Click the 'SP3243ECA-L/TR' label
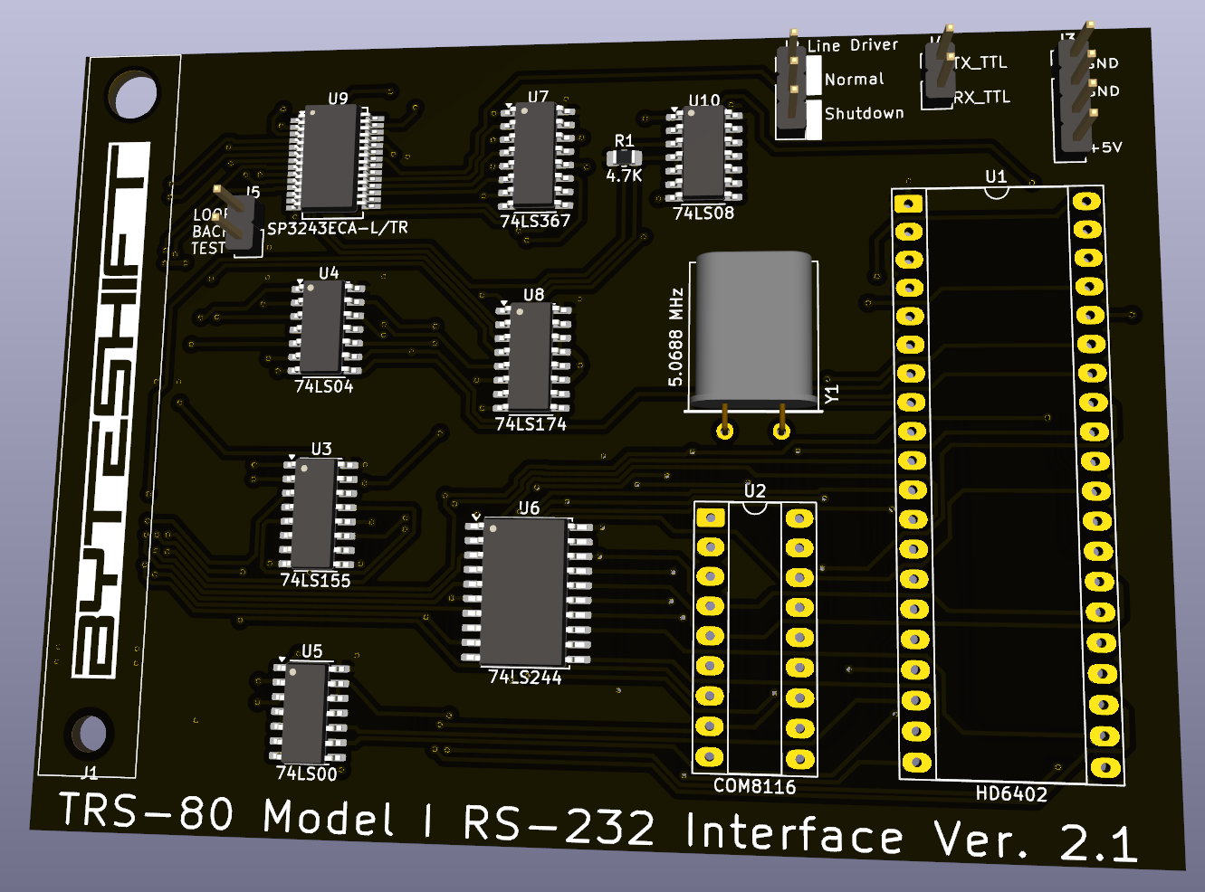The height and width of the screenshot is (892, 1205). pos(338,228)
